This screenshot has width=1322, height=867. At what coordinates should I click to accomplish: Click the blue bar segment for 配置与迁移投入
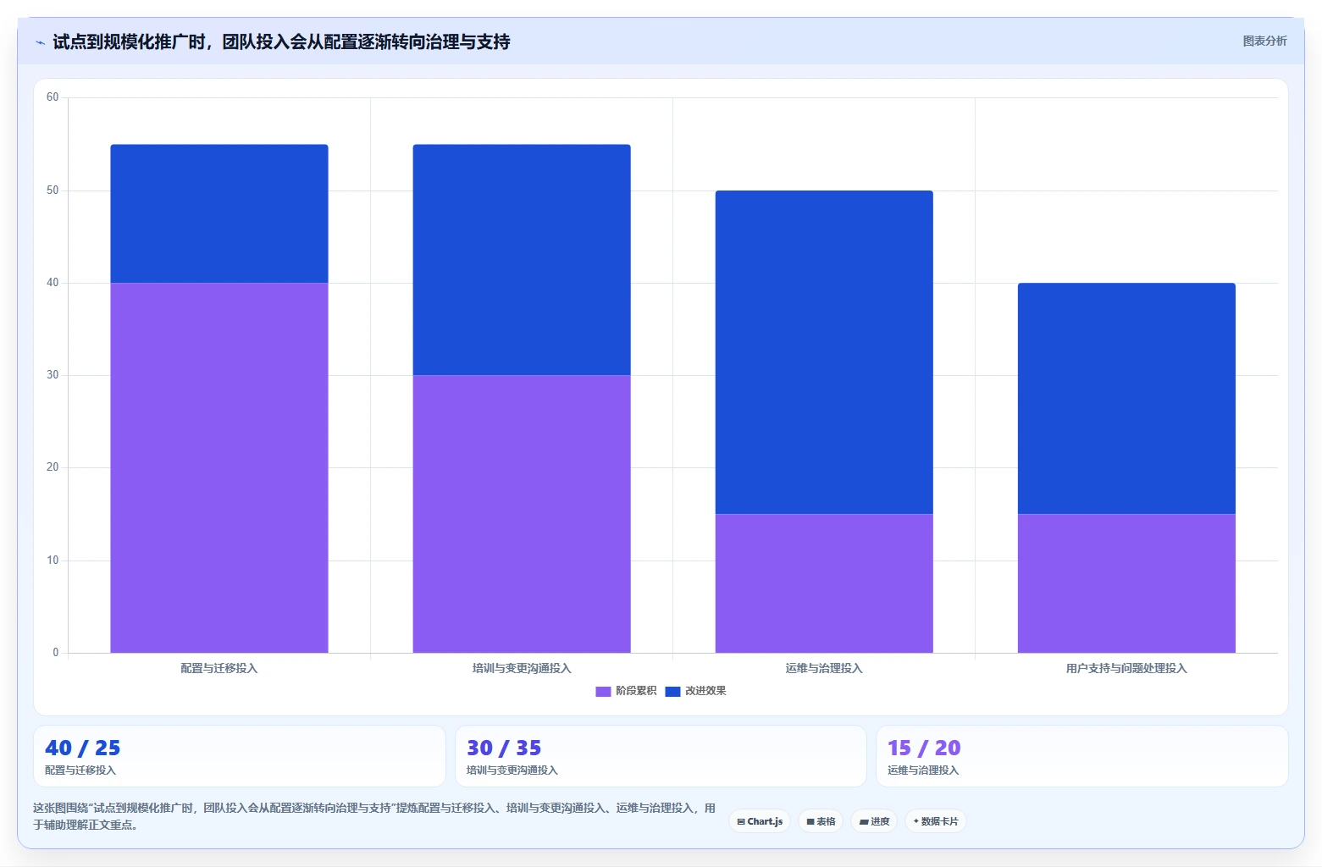tap(219, 213)
